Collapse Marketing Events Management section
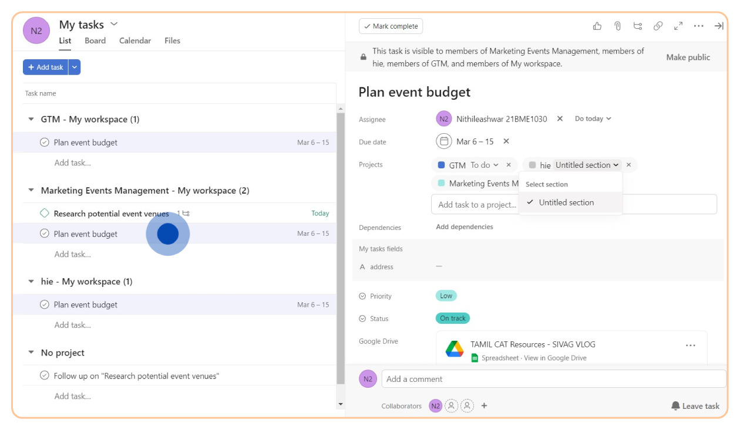The width and height of the screenshot is (740, 430). (31, 191)
